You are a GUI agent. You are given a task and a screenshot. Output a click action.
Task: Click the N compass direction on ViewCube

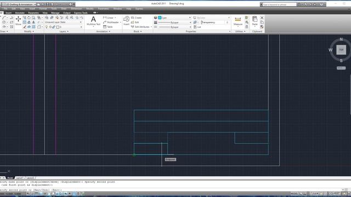pos(341,39)
